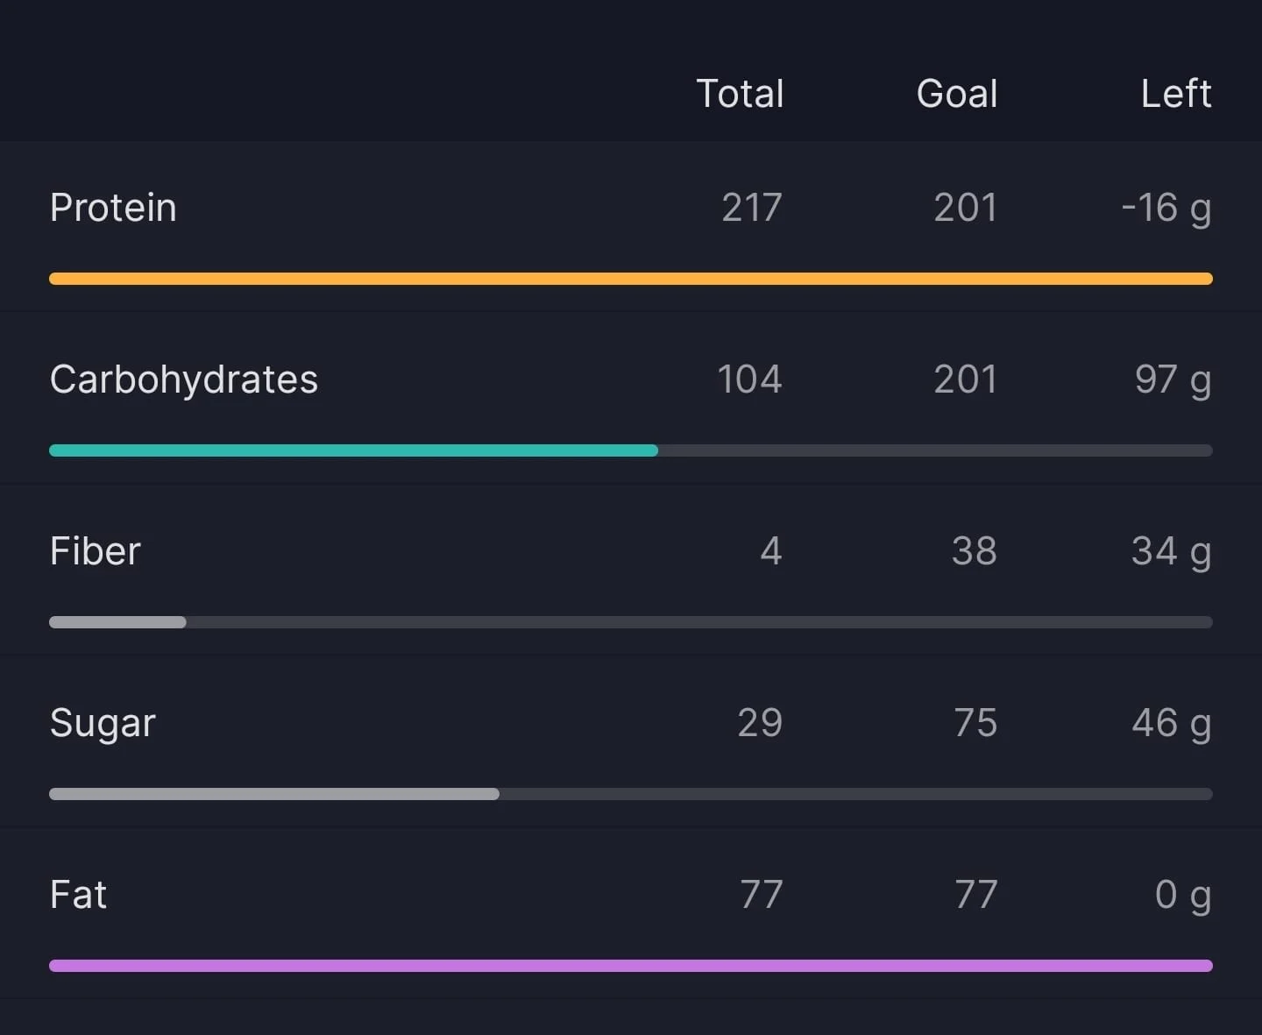The image size is (1262, 1035).
Task: Click the Total column header
Action: tap(740, 94)
